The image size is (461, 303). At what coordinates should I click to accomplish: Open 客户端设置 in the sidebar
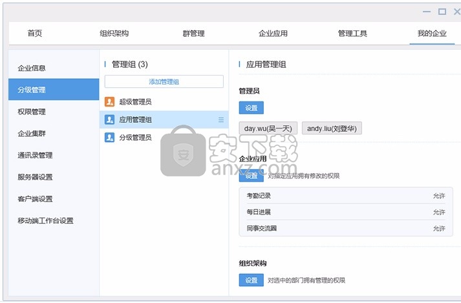[x=54, y=199]
